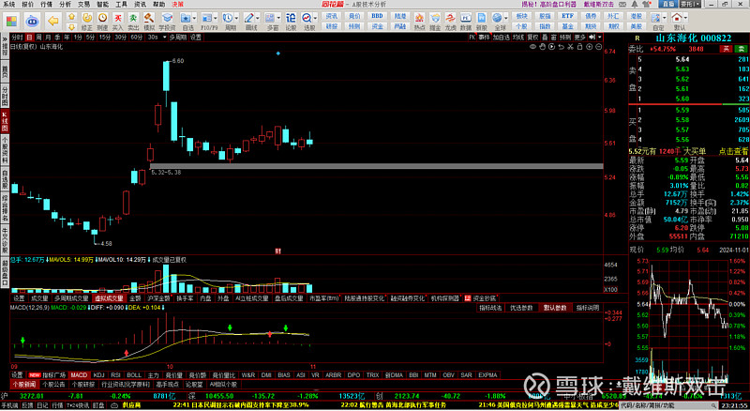Toggle the 加自选 button
Image resolution: width=750 pixels, height=411 pixels.
pyautogui.click(x=502, y=37)
